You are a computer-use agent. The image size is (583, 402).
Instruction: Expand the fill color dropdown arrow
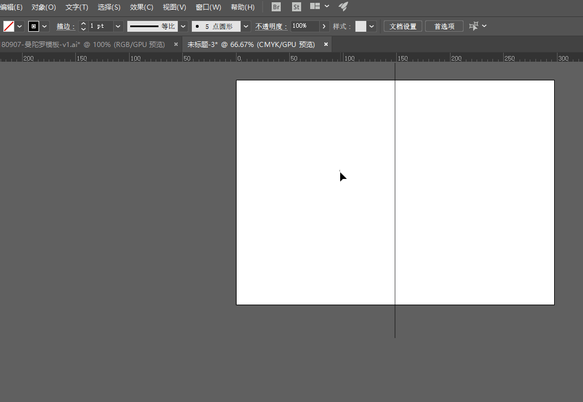(20, 27)
